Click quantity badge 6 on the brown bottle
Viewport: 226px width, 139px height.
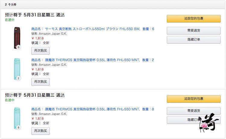(19, 47)
